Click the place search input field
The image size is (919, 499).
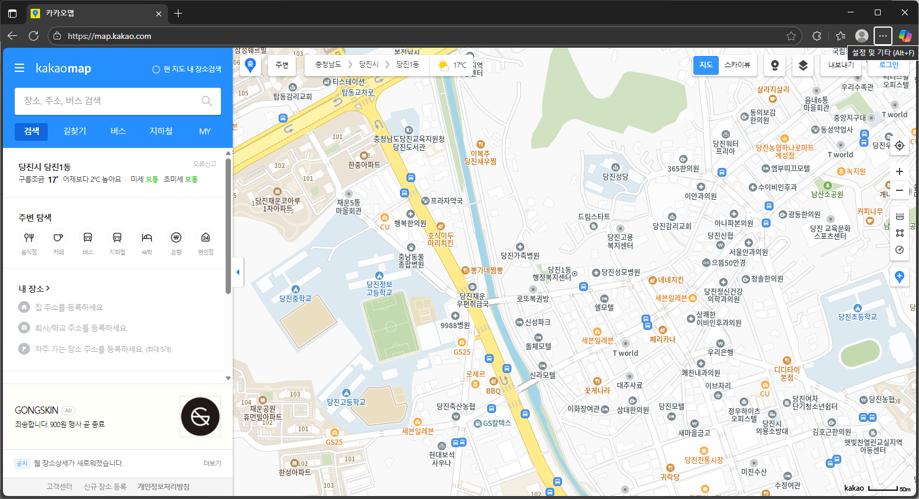click(x=118, y=101)
